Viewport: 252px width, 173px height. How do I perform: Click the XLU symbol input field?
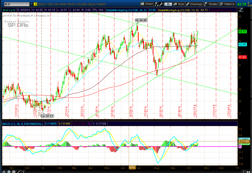coord(17,4)
